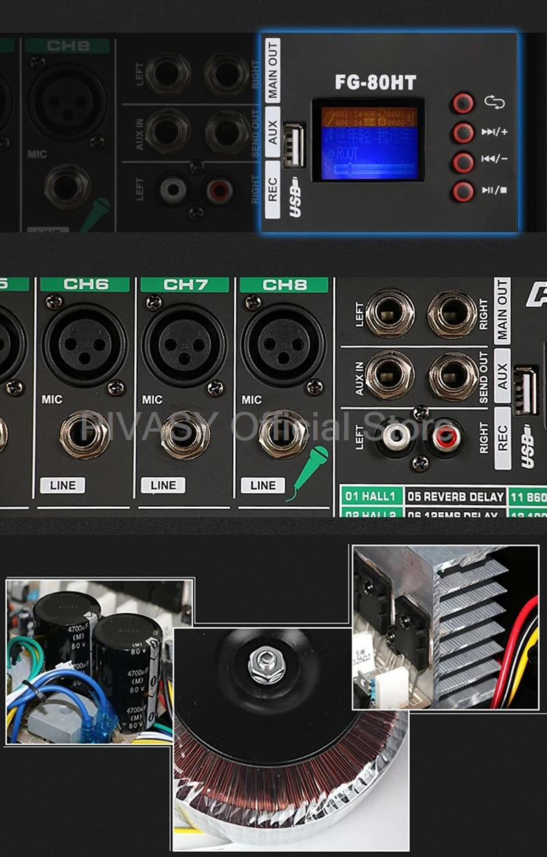
Task: Click the CH7 green channel label
Action: pyautogui.click(x=185, y=285)
